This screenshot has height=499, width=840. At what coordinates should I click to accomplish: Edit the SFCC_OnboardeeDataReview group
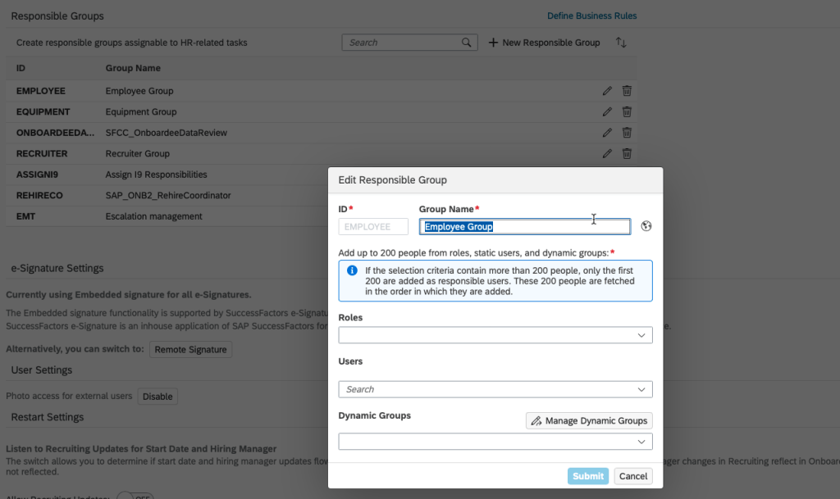[607, 133]
